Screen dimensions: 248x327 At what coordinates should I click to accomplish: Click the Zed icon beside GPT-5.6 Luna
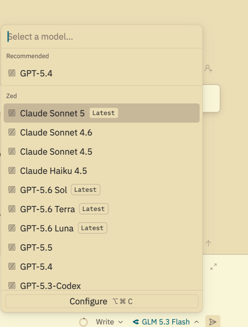tap(12, 228)
